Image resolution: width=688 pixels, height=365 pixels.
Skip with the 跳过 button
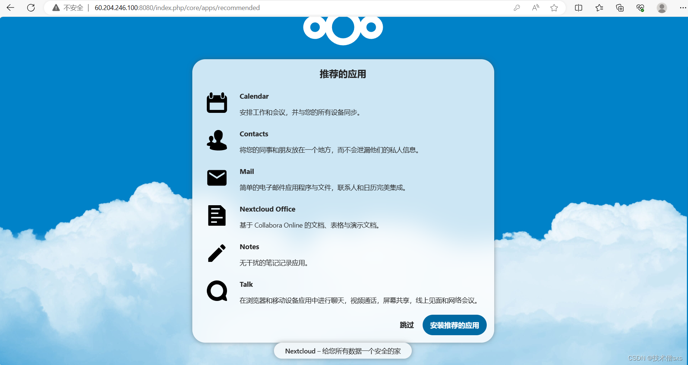407,325
